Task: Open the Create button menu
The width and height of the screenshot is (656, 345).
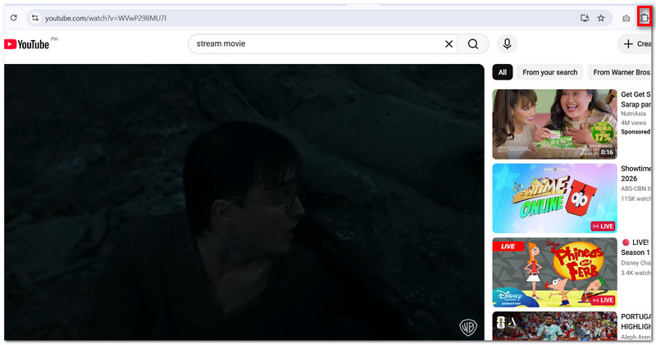Action: point(635,44)
